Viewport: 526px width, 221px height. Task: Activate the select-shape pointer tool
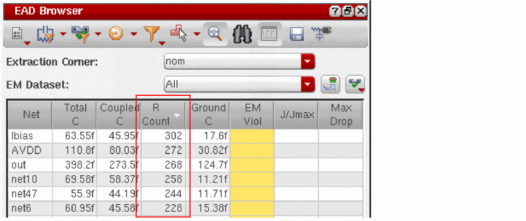(x=179, y=34)
